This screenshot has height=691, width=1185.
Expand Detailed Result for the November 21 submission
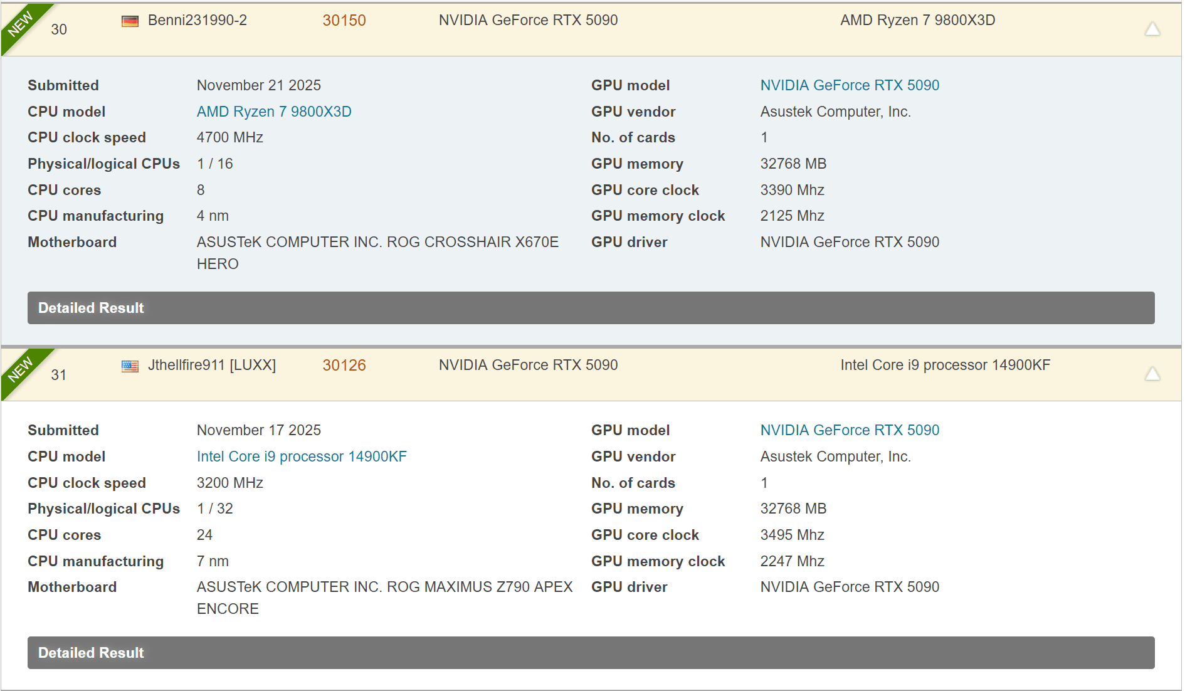pos(591,308)
